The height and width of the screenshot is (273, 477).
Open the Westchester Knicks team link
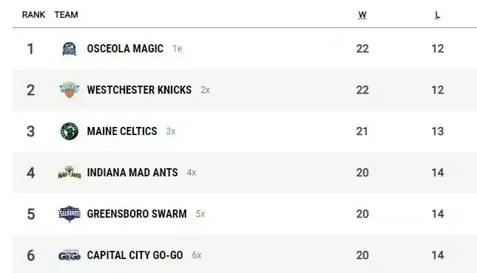pyautogui.click(x=139, y=90)
